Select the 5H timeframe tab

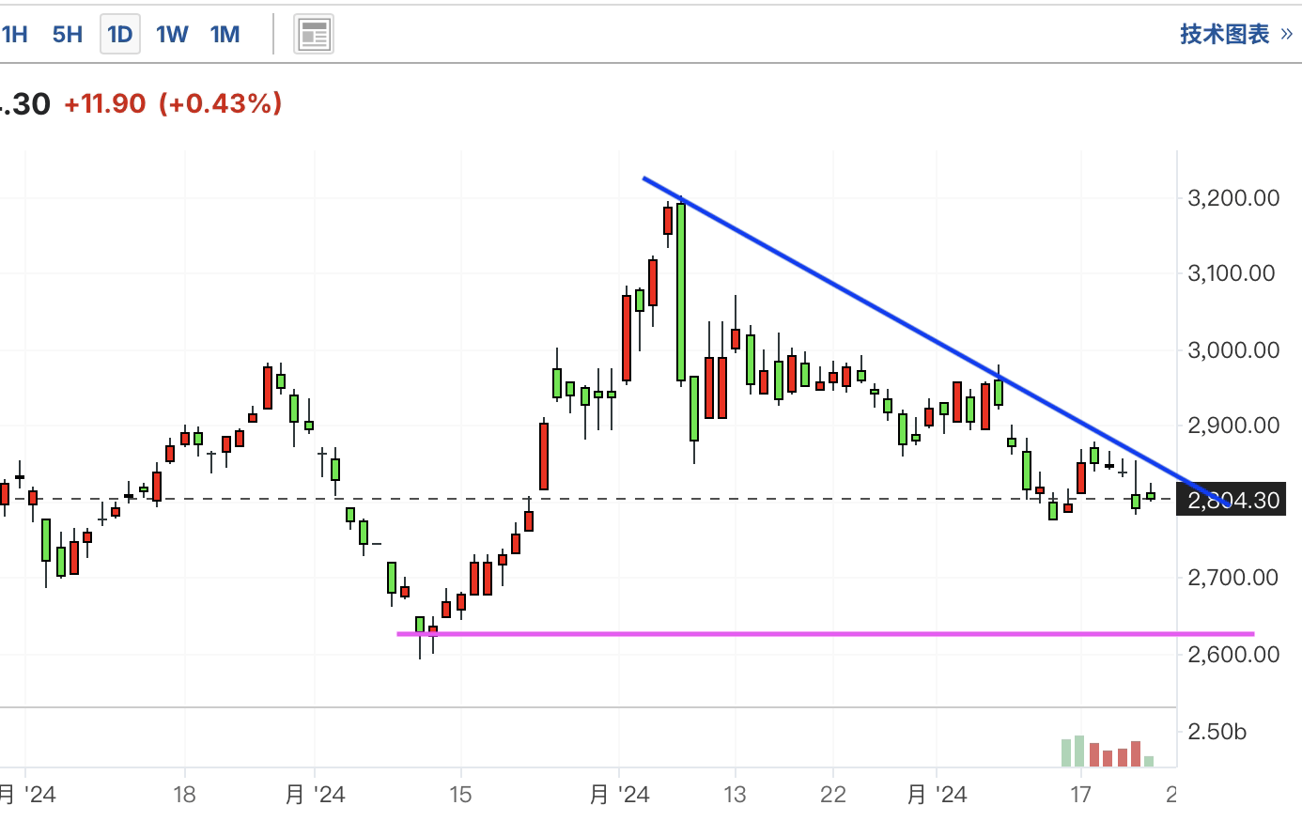tap(68, 35)
